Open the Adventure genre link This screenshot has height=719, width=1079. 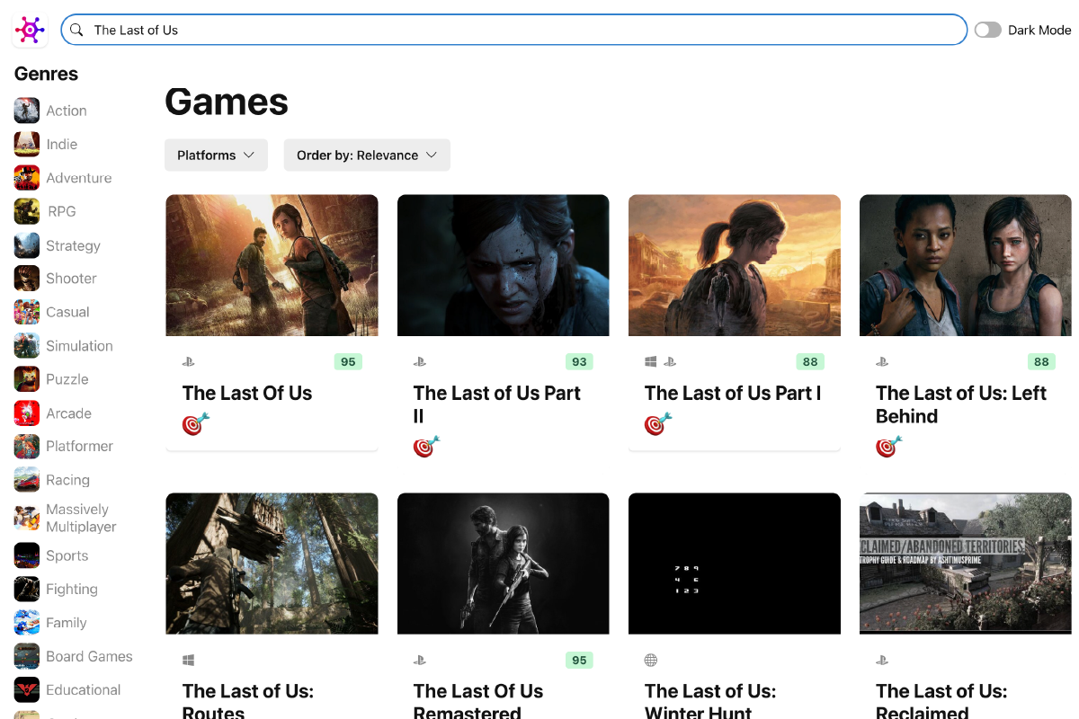pos(79,178)
